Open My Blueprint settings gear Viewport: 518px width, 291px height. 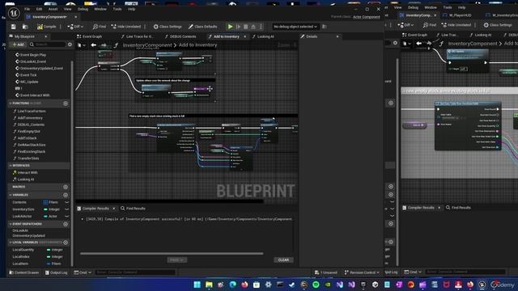pos(70,44)
